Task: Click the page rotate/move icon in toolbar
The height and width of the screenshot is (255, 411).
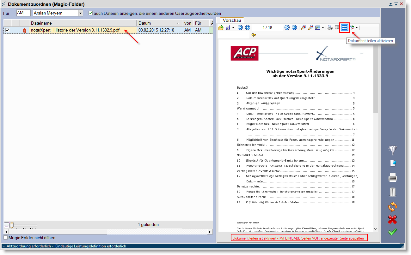Action: [352, 28]
